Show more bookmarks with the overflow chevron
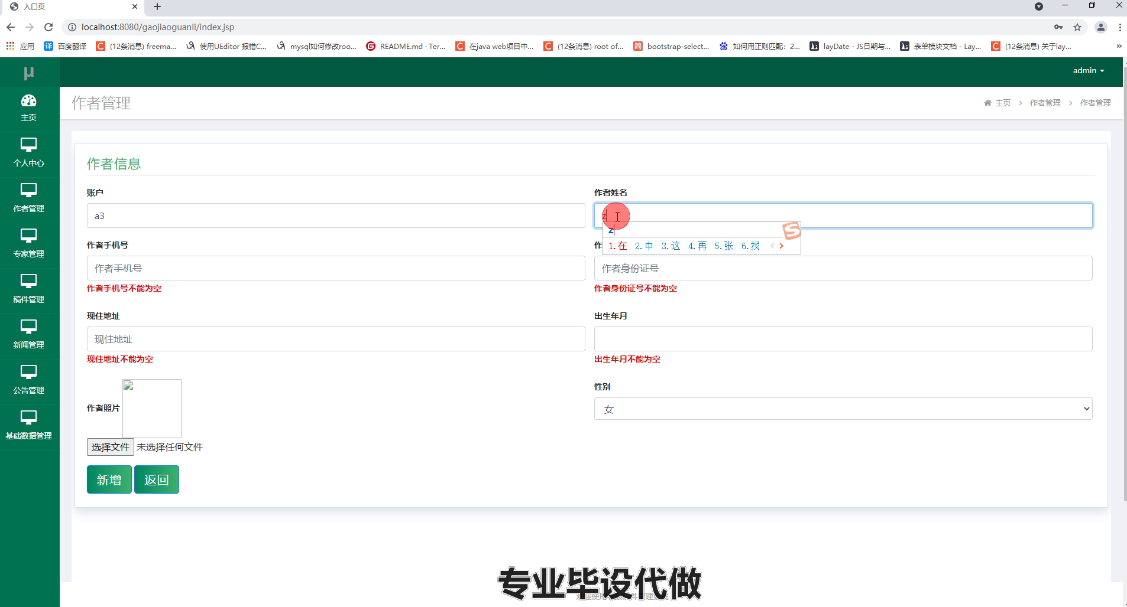This screenshot has height=607, width=1127. 1119,46
